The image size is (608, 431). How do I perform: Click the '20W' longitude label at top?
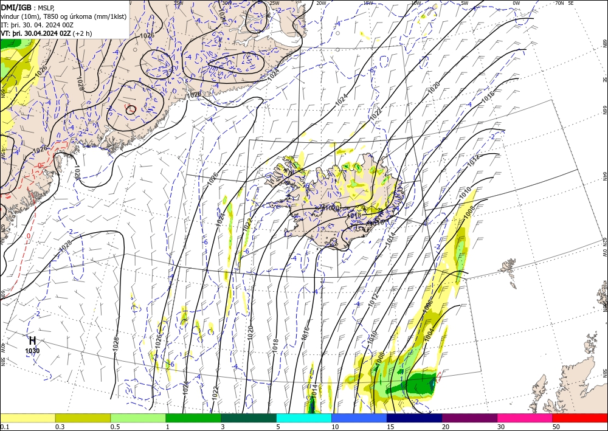tap(321, 3)
